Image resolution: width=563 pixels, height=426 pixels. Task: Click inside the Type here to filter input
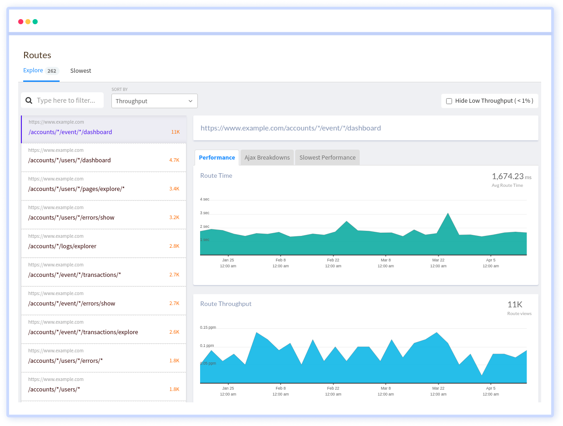coord(68,100)
